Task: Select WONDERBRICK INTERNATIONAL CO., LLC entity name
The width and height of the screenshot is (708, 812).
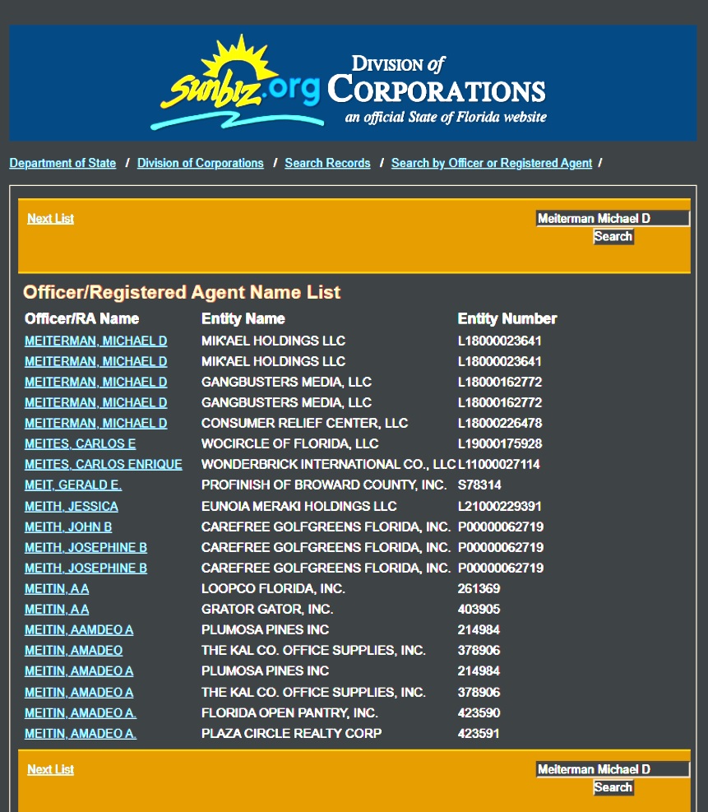Action: [328, 464]
